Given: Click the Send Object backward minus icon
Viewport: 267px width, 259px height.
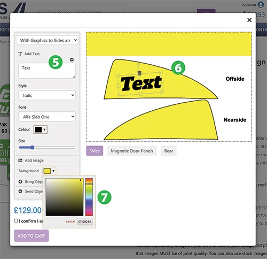Looking at the screenshot, I should click(x=20, y=191).
